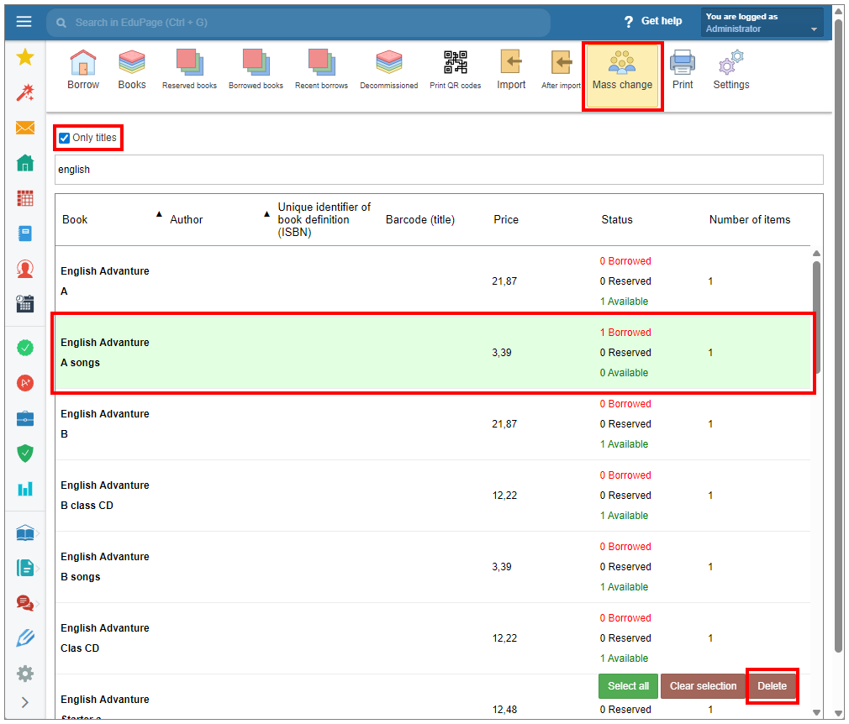This screenshot has width=849, height=724.
Task: Click the Clear selection button
Action: (x=703, y=686)
